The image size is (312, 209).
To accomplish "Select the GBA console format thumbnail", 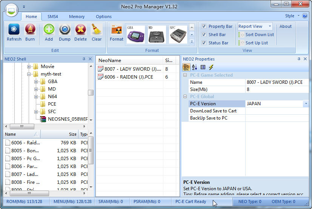I will [x=135, y=35].
